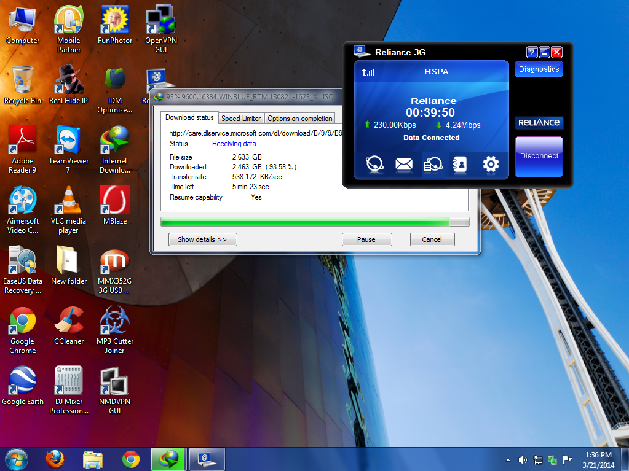Click the help question mark in Reliance 3G
The image size is (629, 471).
tap(532, 52)
